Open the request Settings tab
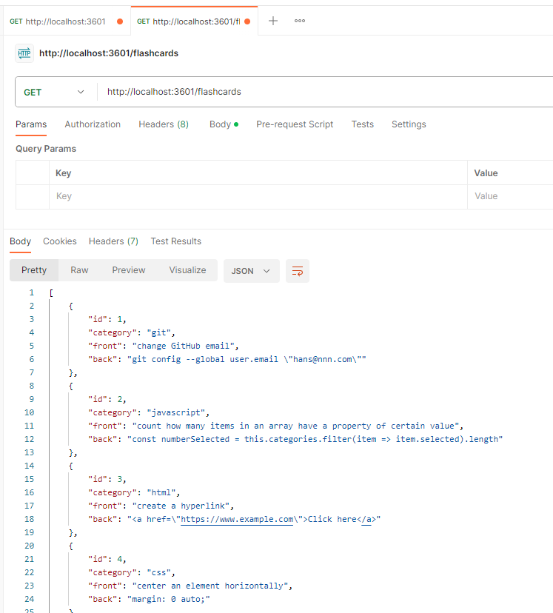The image size is (553, 613). 409,124
